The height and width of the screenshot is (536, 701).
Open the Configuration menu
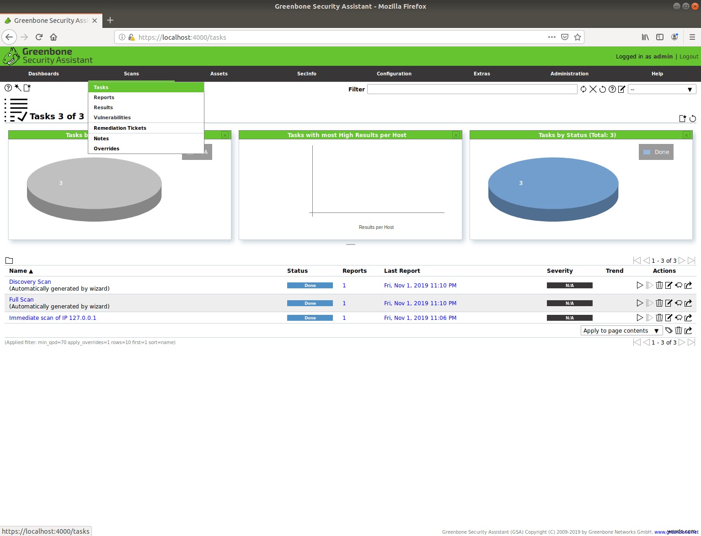point(394,74)
